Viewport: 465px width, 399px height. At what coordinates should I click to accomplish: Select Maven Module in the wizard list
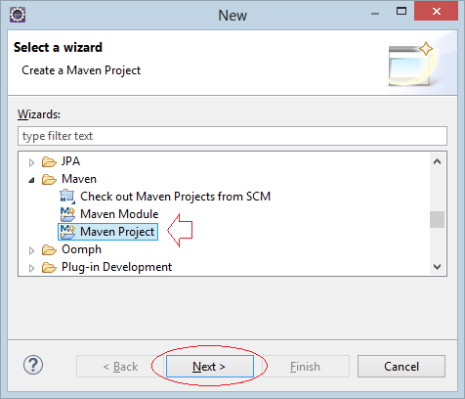pyautogui.click(x=119, y=214)
